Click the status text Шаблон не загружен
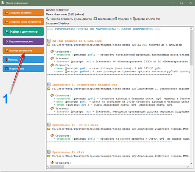The height and width of the screenshot is (172, 195). click(x=57, y=10)
